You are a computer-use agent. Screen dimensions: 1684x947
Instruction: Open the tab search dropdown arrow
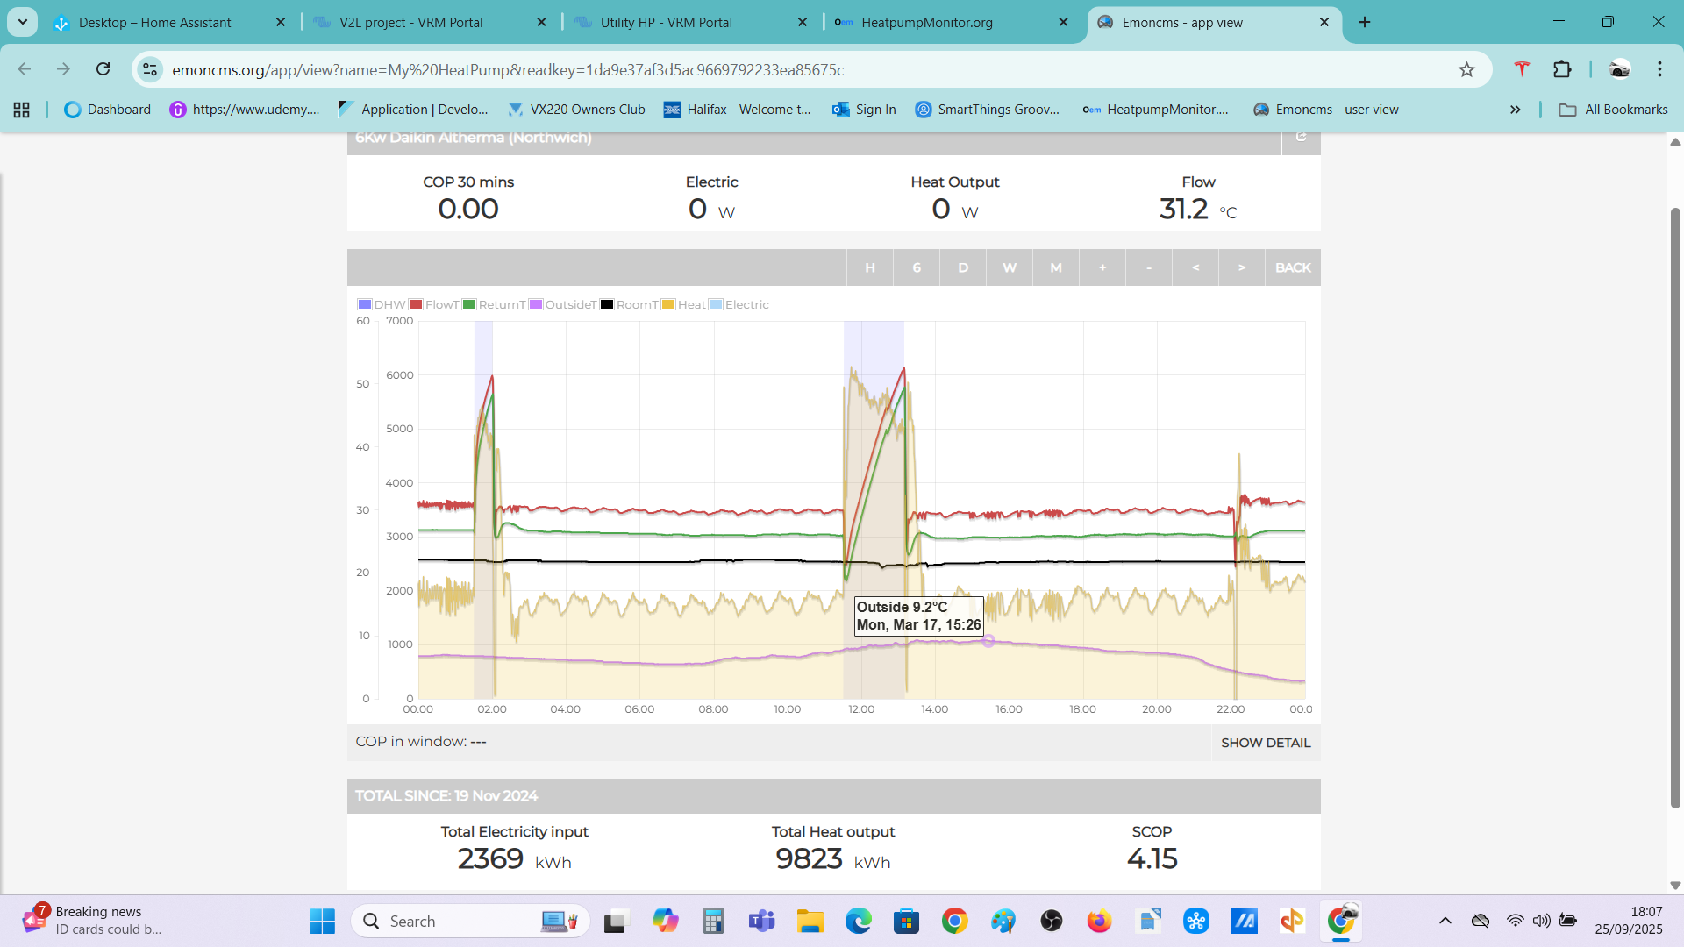(23, 22)
